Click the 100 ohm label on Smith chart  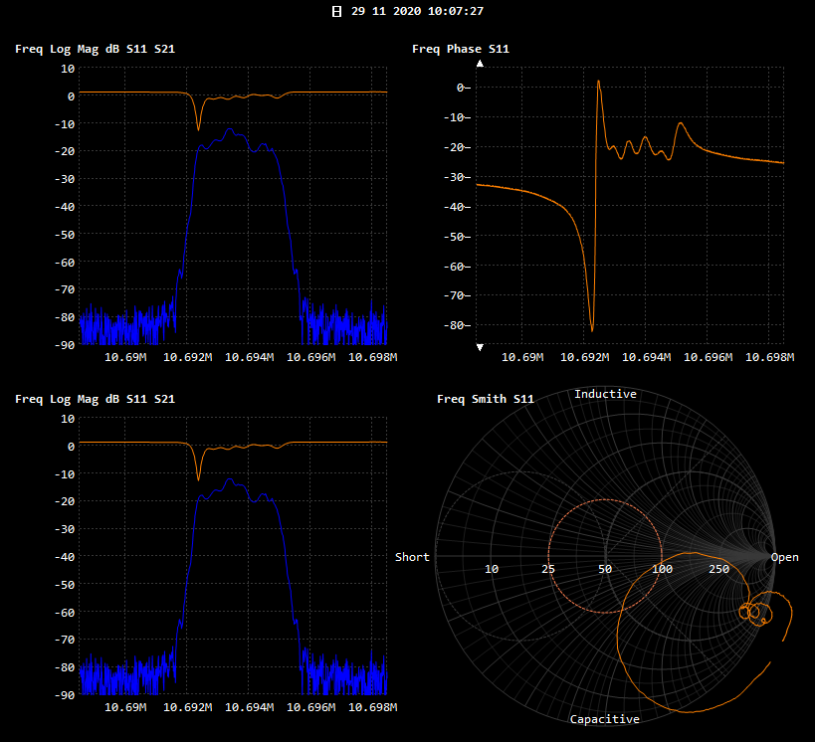point(662,569)
